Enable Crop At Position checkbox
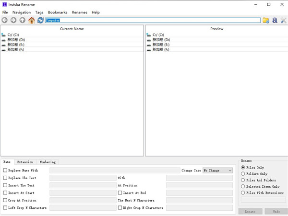 [x=5, y=200]
